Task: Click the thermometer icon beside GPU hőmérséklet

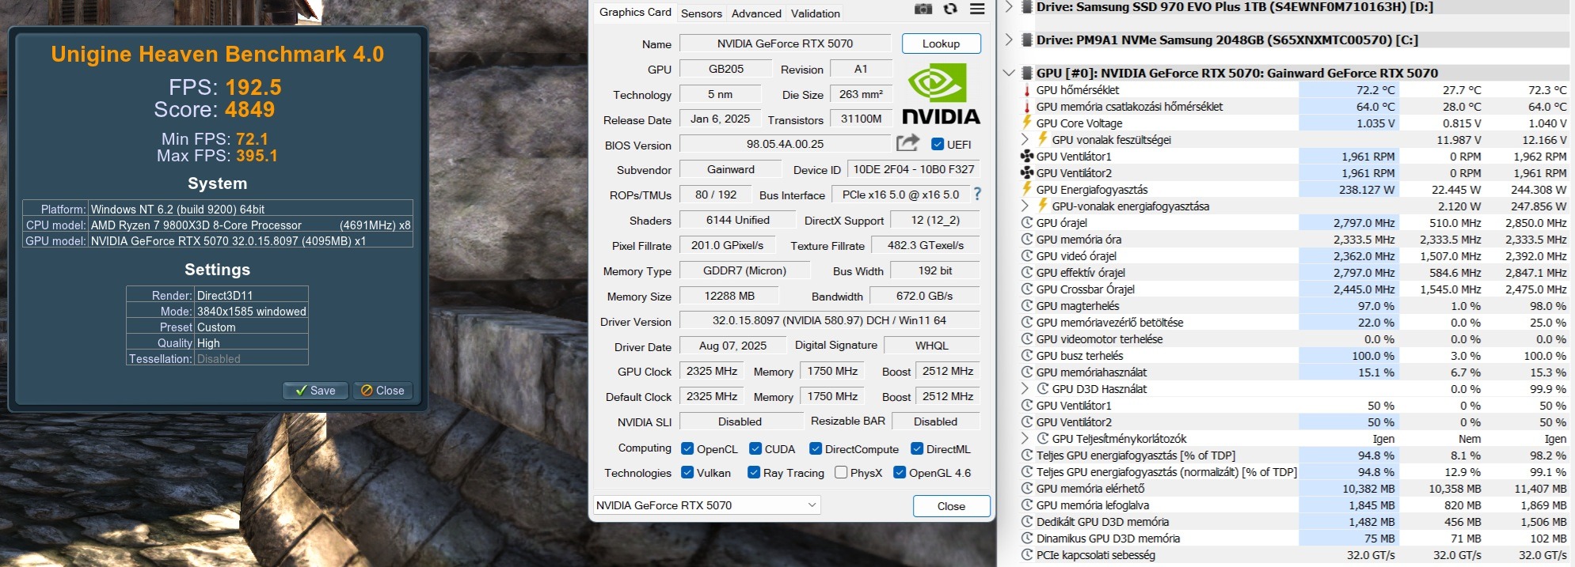Action: coord(1027,90)
